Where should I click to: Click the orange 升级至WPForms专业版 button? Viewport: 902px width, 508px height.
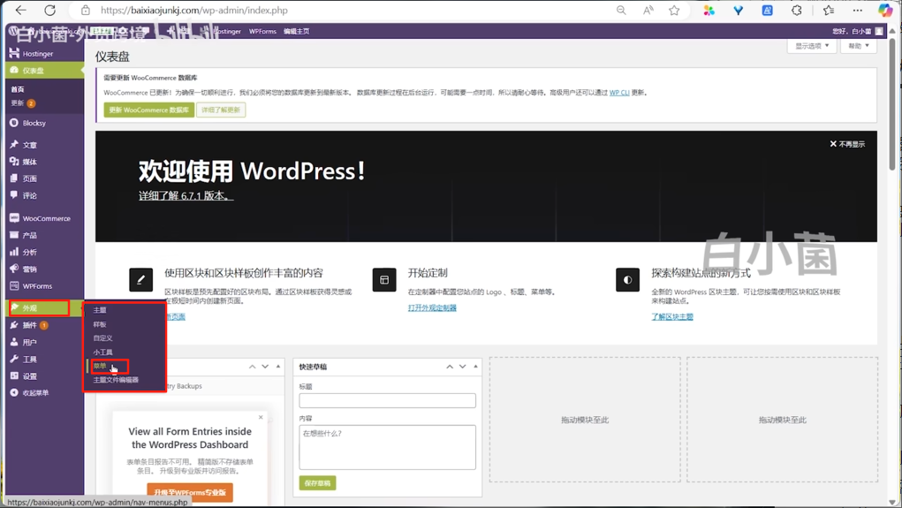click(x=190, y=492)
